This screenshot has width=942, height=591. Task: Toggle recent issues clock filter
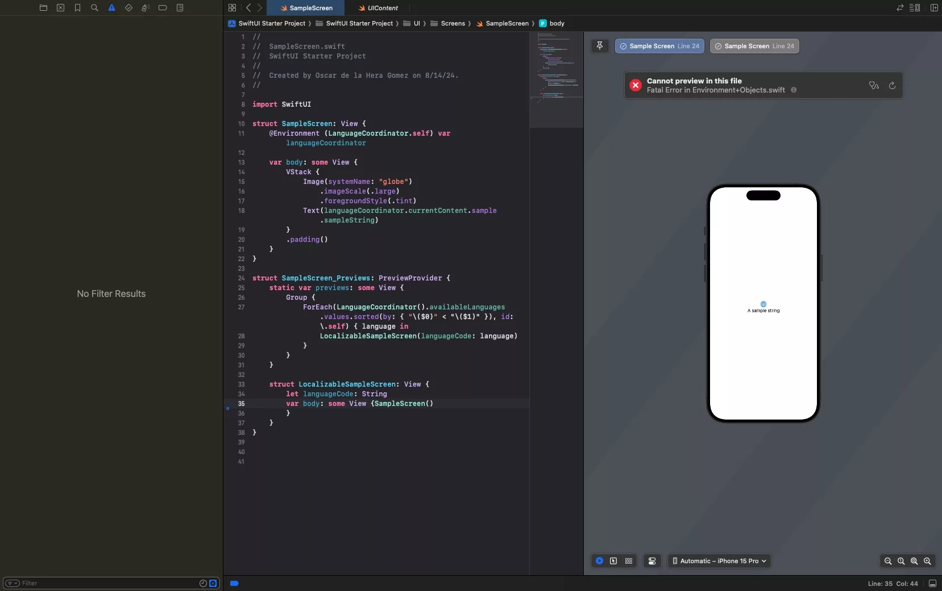pyautogui.click(x=203, y=583)
